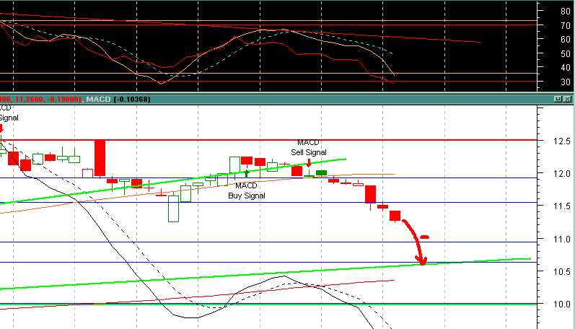The height and width of the screenshot is (329, 575).
Task: Click green buy arrow above Buy Signal text
Action: pyautogui.click(x=247, y=174)
